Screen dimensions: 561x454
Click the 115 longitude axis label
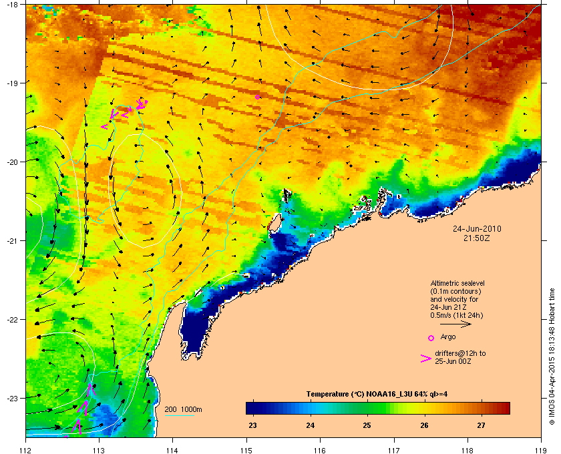[246, 451]
